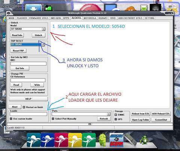The width and height of the screenshot is (180, 151).
Task: Click the Reboot from EDL button
Action: pos(141,114)
